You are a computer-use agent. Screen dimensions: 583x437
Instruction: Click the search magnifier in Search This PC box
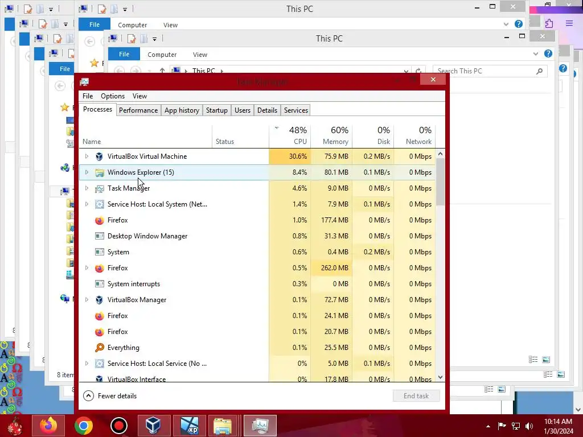click(x=539, y=71)
